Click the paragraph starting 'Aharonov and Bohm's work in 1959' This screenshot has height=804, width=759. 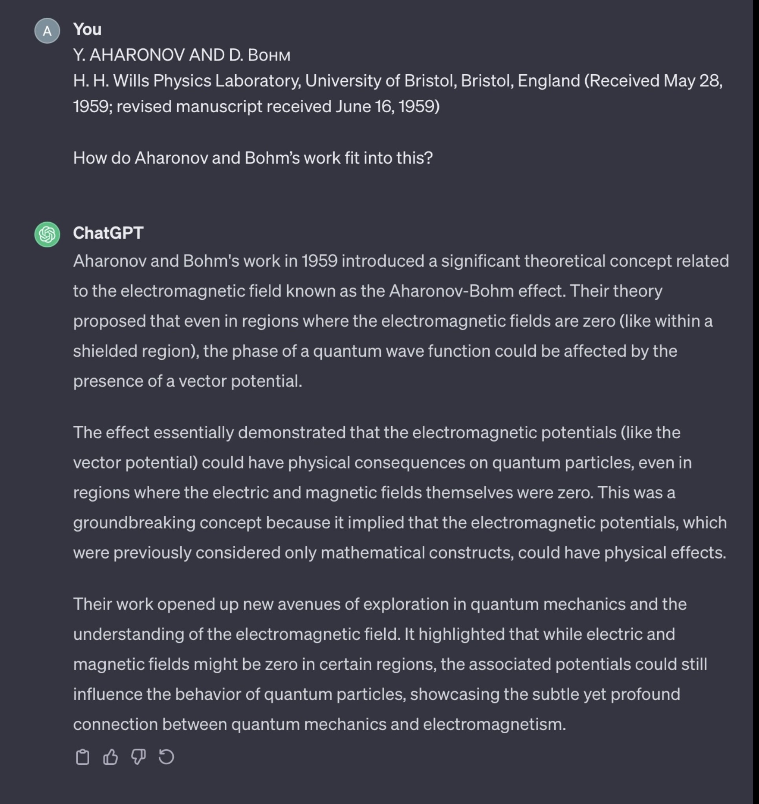(401, 321)
